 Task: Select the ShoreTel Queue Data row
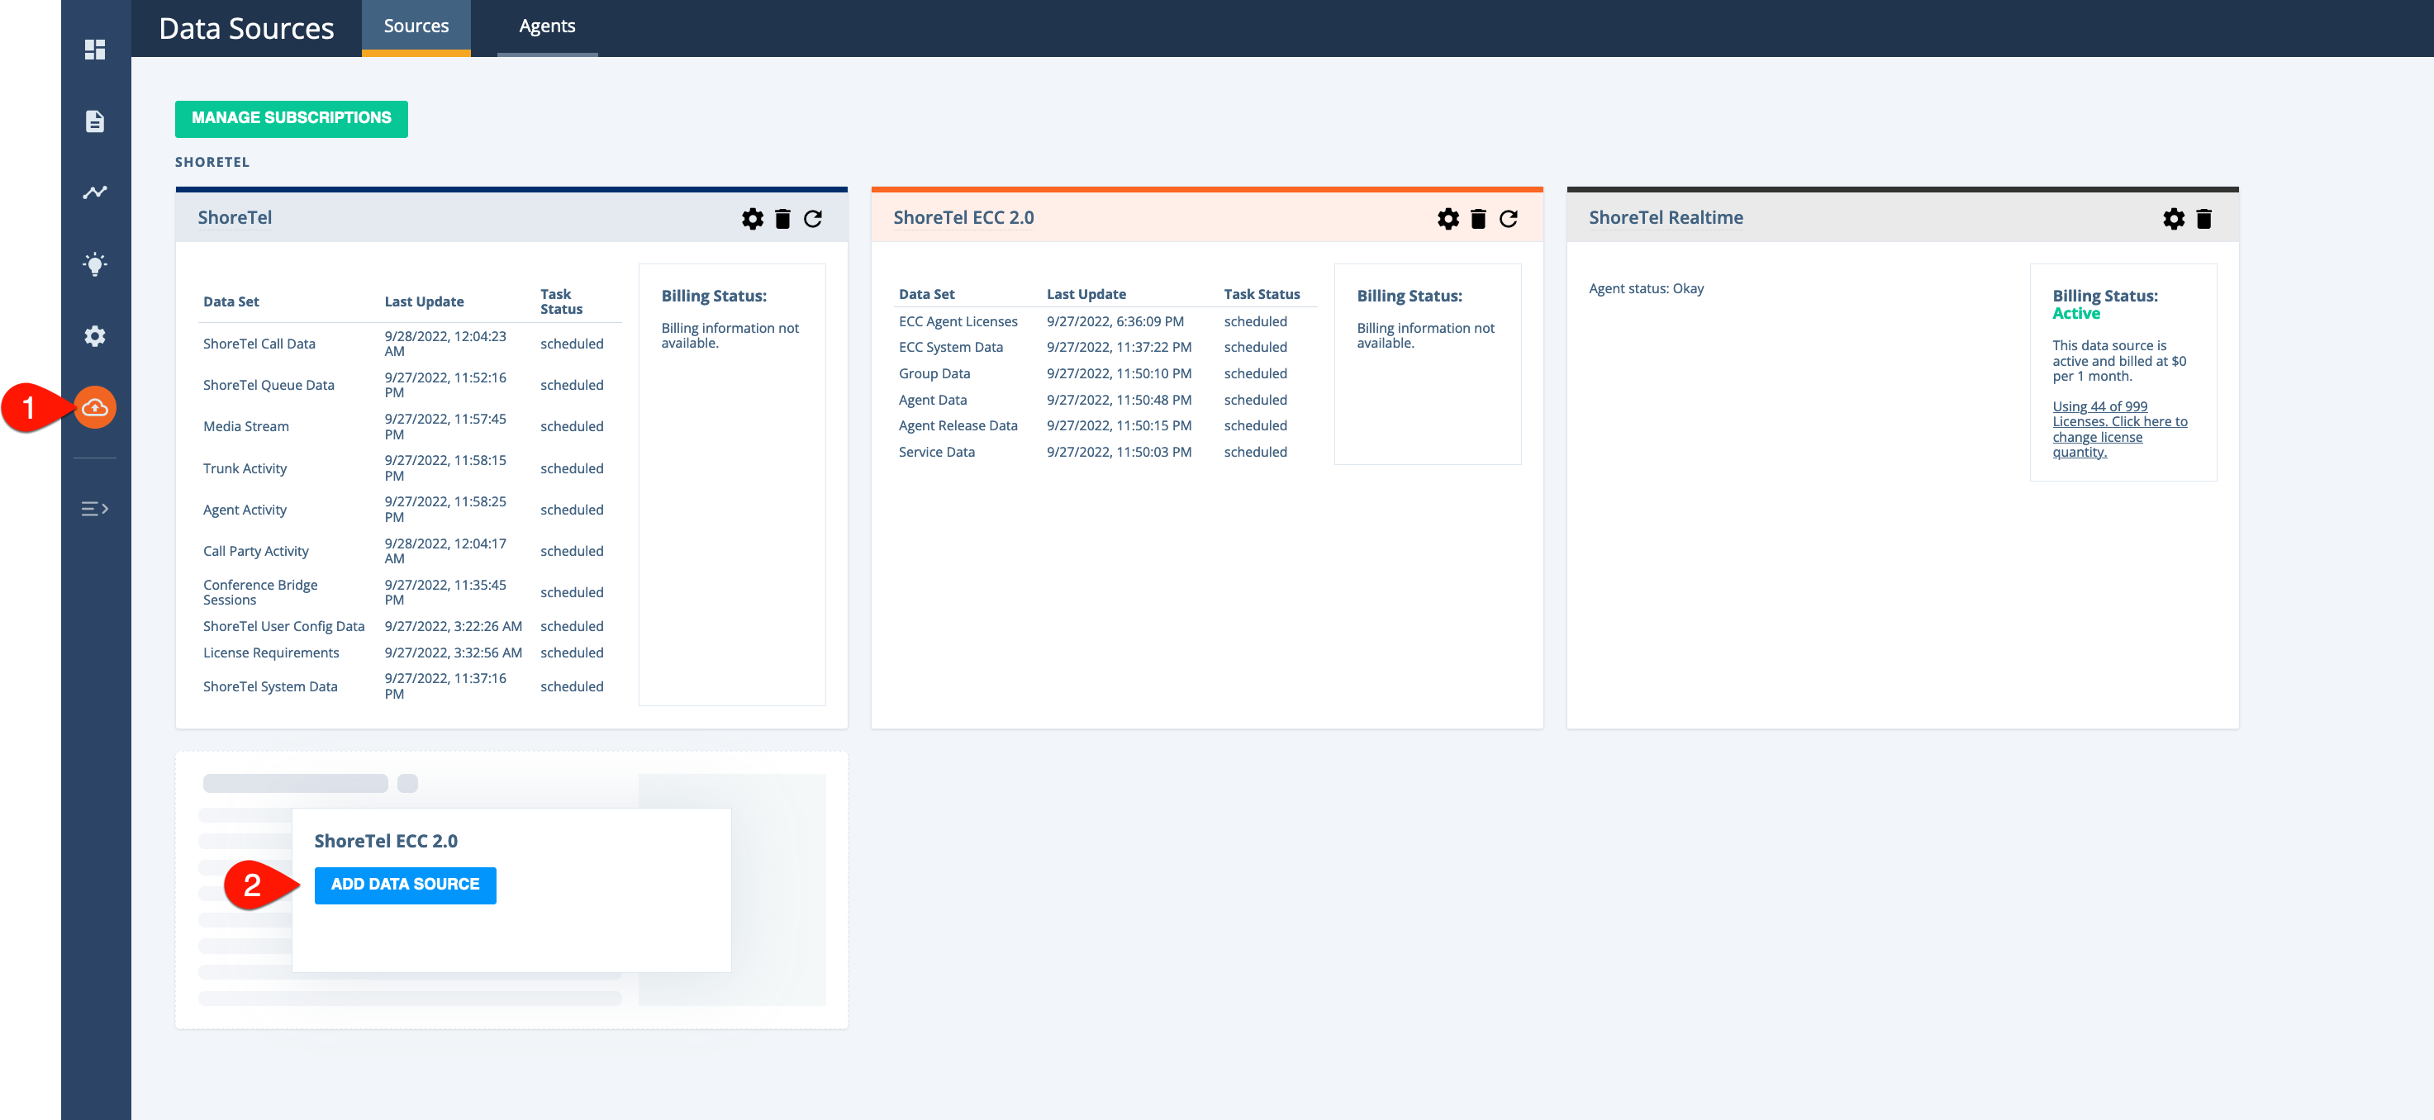[x=409, y=385]
